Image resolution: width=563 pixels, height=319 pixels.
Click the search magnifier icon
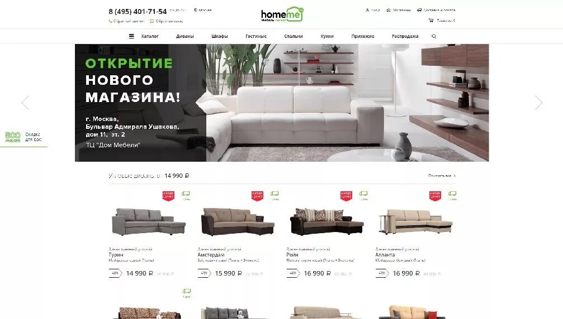(x=434, y=36)
